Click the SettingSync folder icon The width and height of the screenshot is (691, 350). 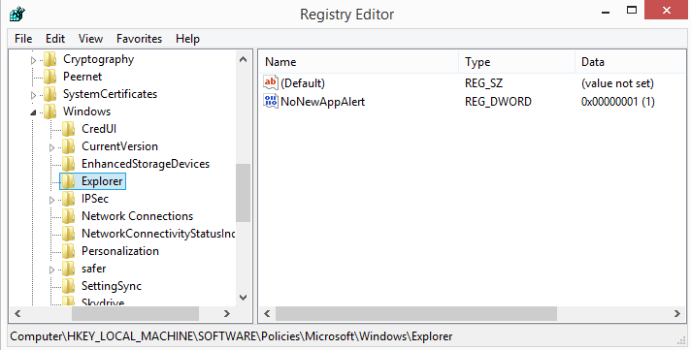pyautogui.click(x=68, y=286)
